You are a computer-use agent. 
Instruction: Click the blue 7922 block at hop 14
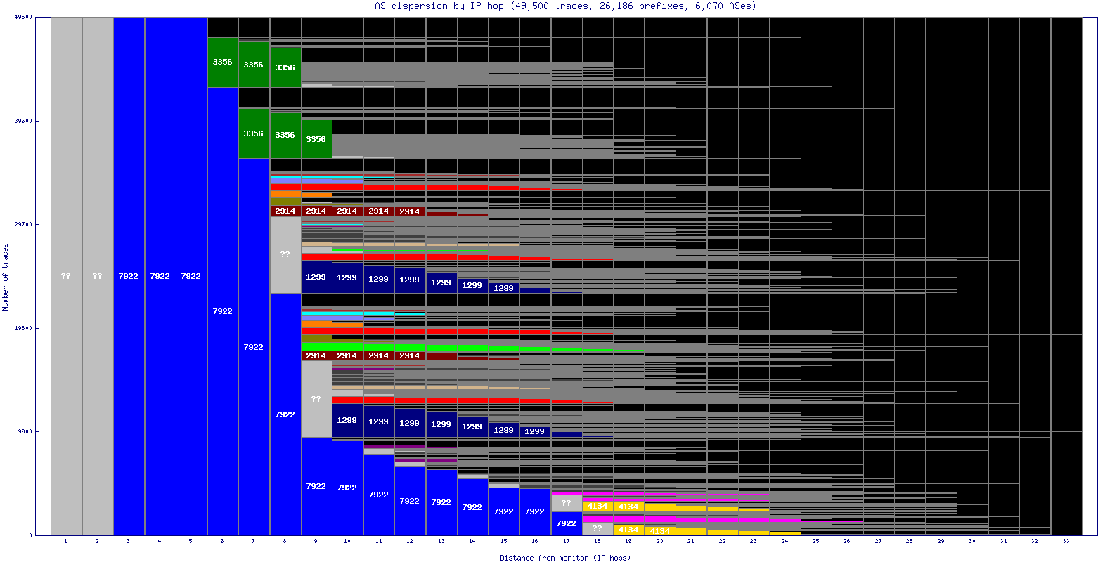[x=472, y=507]
